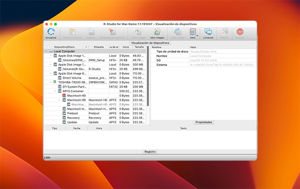This screenshot has width=300, height=189.
Task: Select the /Volumes/R-Stu volume icon
Action: point(60,69)
